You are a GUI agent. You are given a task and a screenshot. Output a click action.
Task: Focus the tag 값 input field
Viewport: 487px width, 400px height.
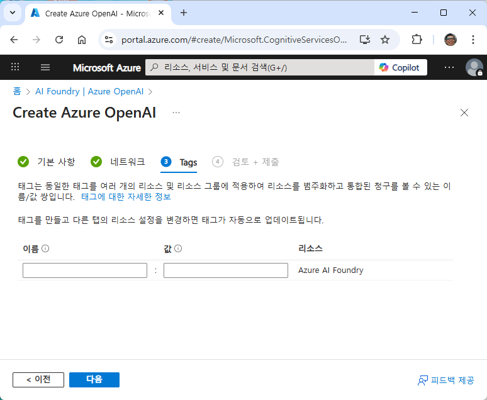coord(226,270)
